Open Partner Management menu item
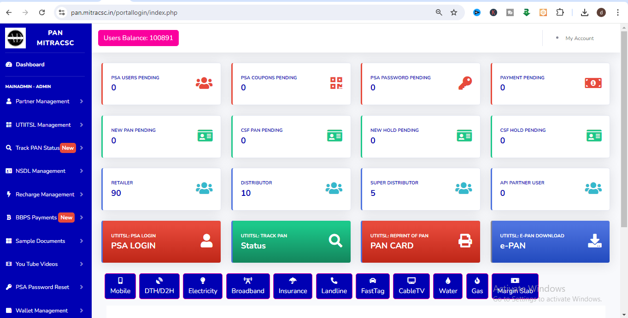Viewport: 628px width, 318px height. point(45,101)
